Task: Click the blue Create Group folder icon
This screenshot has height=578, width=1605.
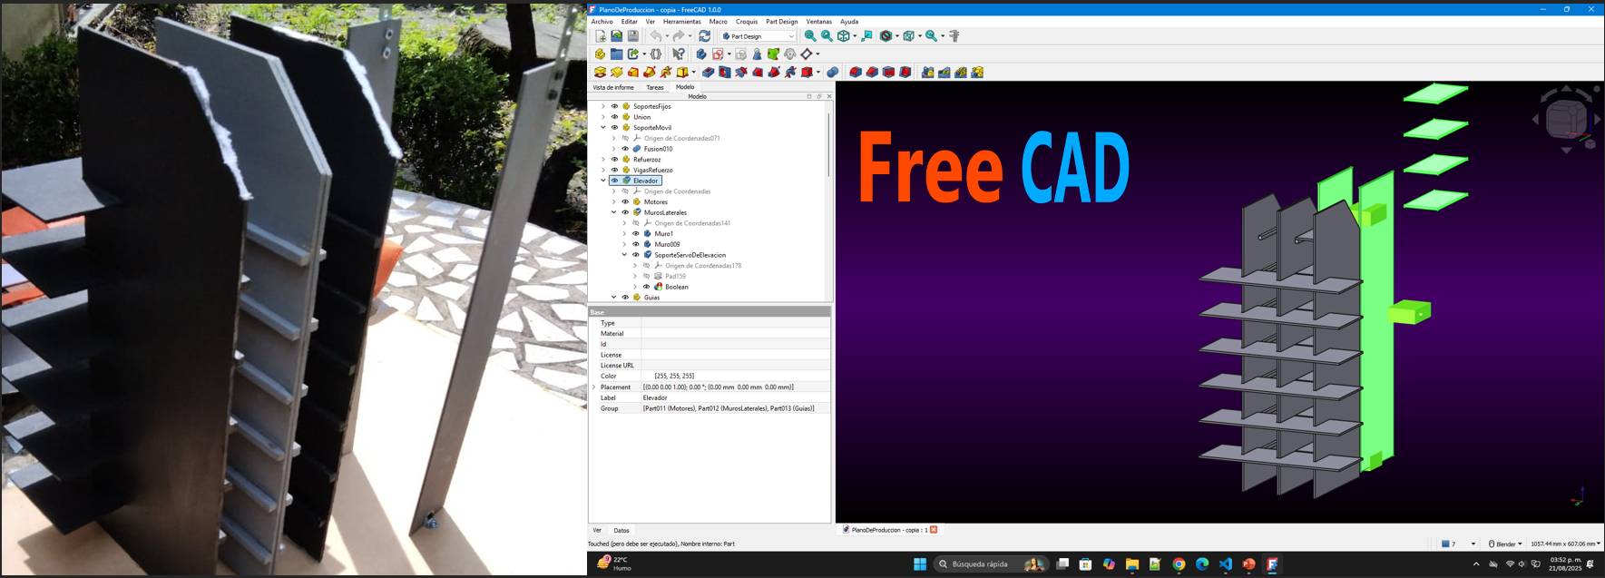Action: pyautogui.click(x=616, y=54)
